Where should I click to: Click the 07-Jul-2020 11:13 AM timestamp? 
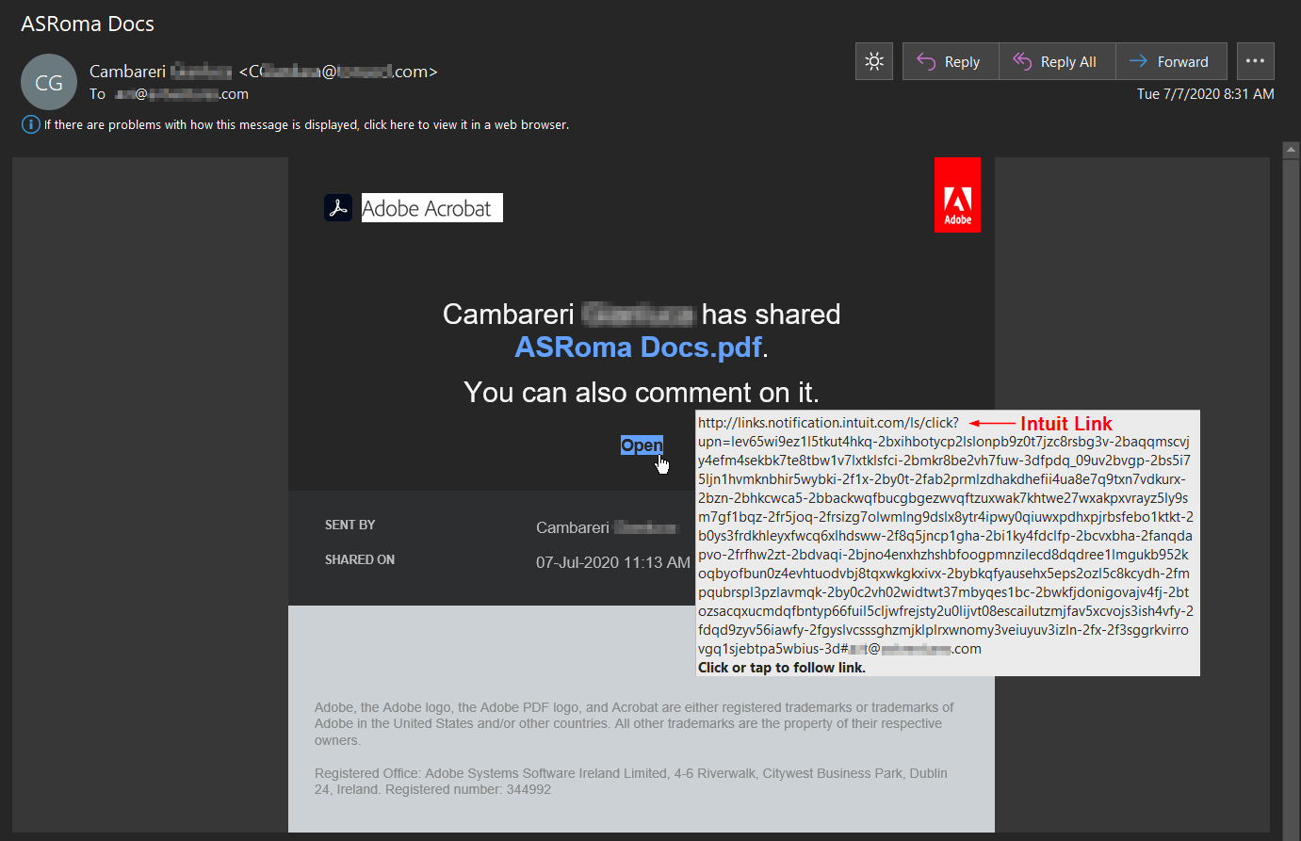pyautogui.click(x=613, y=562)
